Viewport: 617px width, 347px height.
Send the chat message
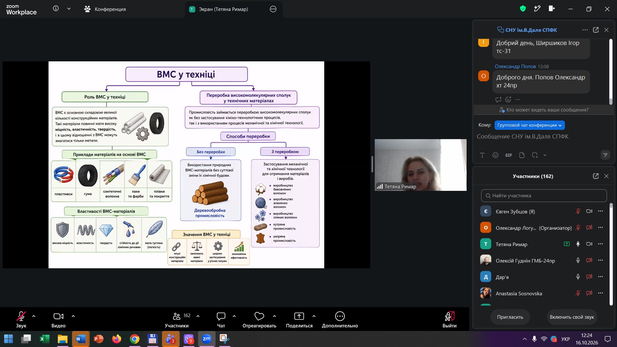click(x=605, y=155)
